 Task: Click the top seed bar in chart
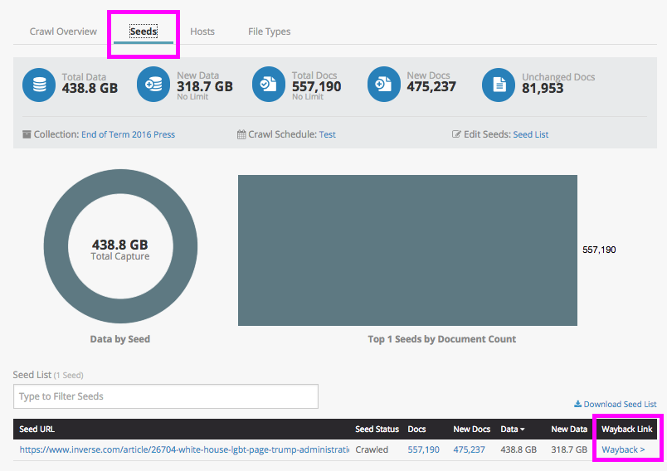point(407,250)
